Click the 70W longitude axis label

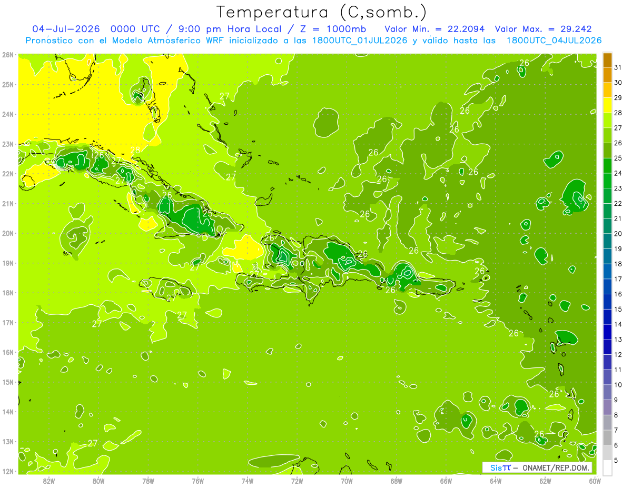click(347, 481)
